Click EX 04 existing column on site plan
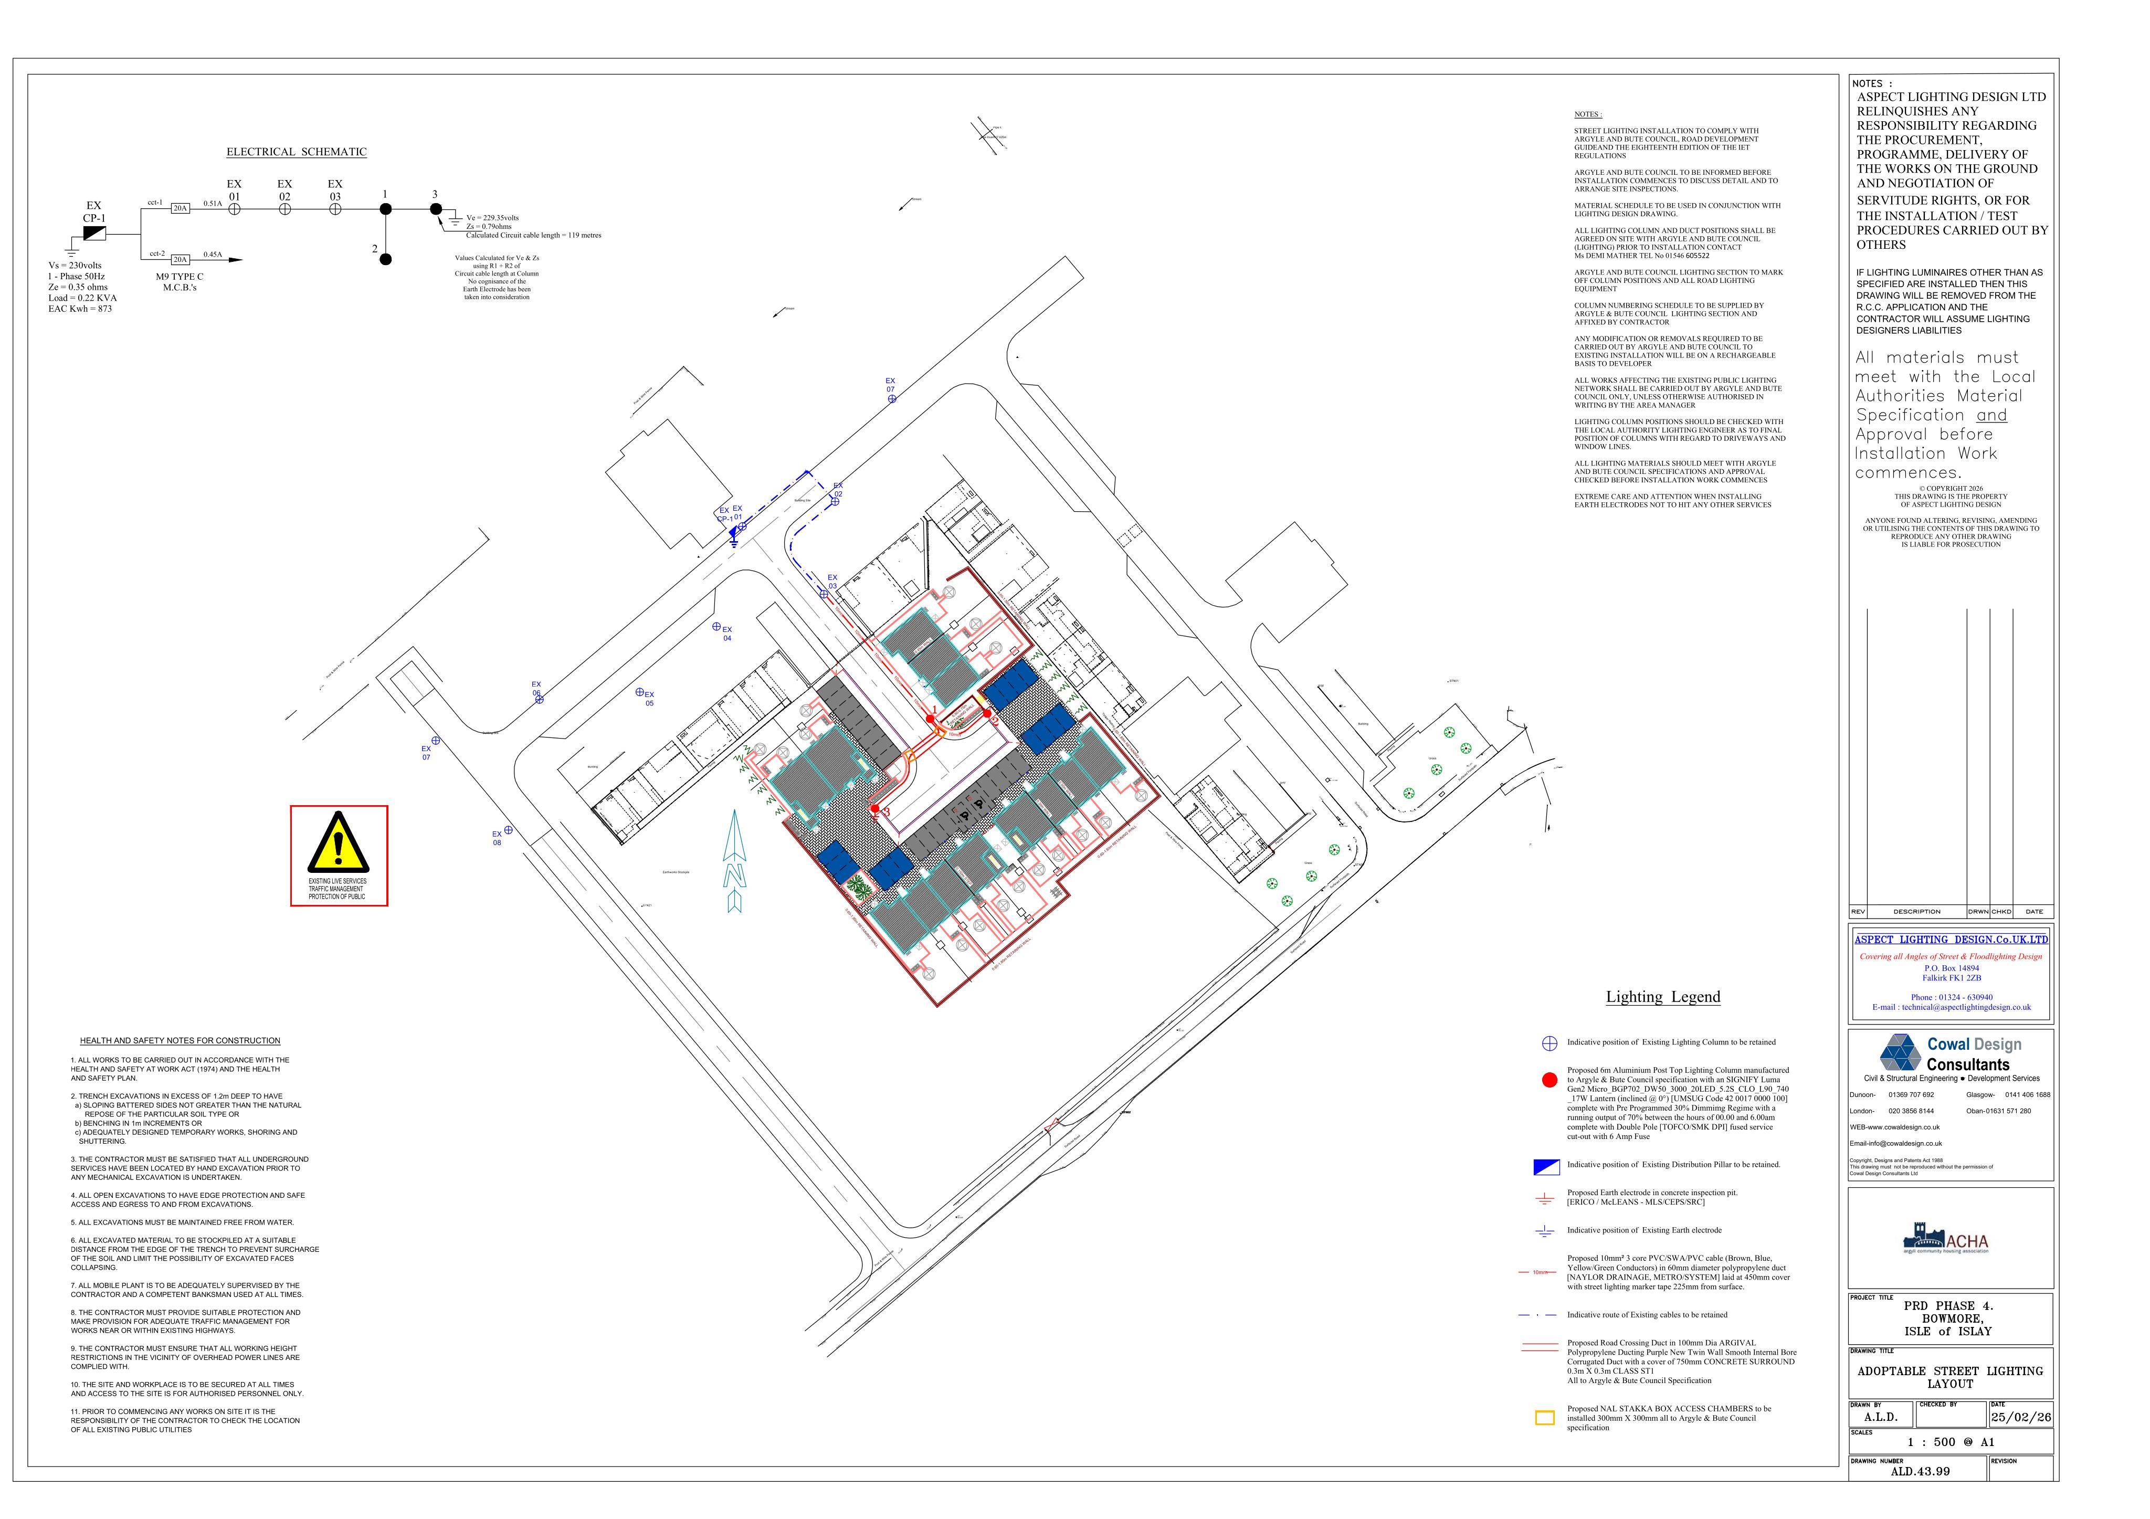Image resolution: width=2150 pixels, height=1519 pixels. (716, 627)
